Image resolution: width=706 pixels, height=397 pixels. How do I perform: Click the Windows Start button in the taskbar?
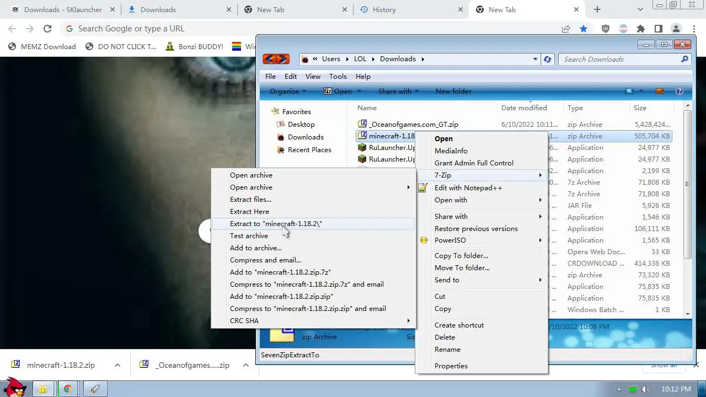coord(15,388)
